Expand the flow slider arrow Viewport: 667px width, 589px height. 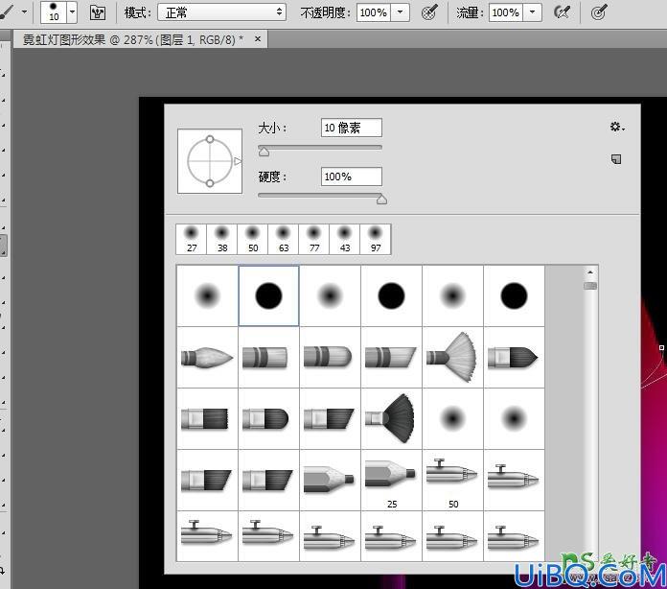[532, 12]
